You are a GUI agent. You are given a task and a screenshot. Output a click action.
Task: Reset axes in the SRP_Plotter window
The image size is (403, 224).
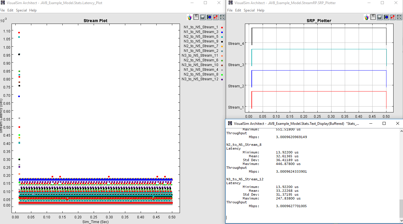click(386, 17)
